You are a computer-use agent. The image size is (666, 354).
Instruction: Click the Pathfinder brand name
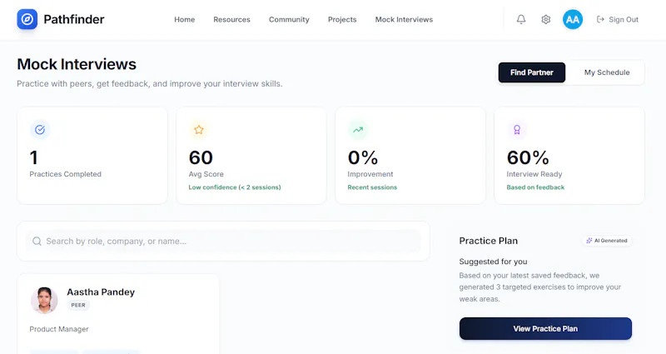pyautogui.click(x=74, y=19)
